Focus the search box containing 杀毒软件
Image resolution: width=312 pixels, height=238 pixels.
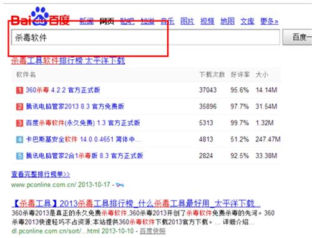pos(145,37)
